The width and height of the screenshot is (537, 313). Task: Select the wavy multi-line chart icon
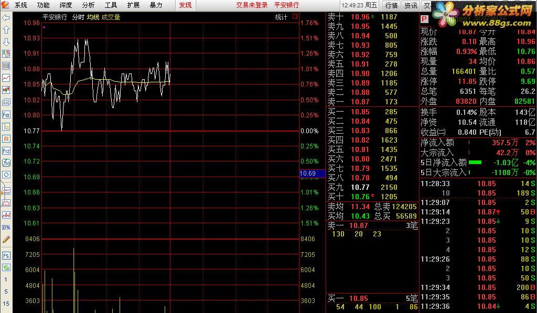pos(6,191)
